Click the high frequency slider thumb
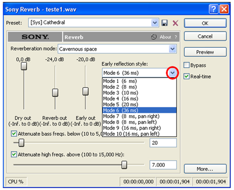Viewport: 234px width, 190px height. point(124,165)
